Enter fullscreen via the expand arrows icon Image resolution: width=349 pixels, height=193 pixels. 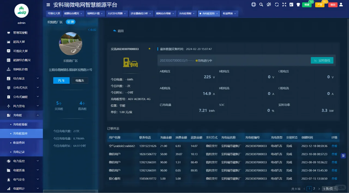click(284, 5)
